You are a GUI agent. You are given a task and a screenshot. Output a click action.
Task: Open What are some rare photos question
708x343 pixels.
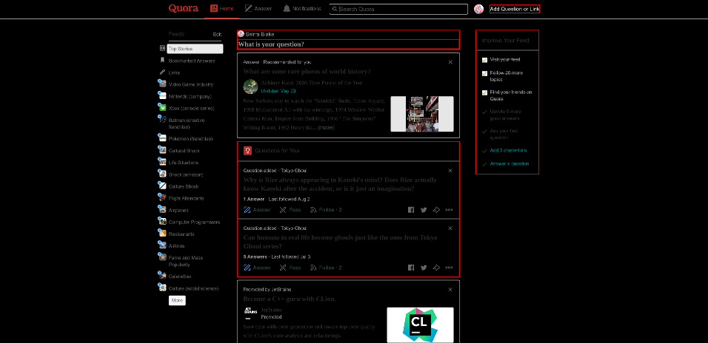pyautogui.click(x=307, y=71)
